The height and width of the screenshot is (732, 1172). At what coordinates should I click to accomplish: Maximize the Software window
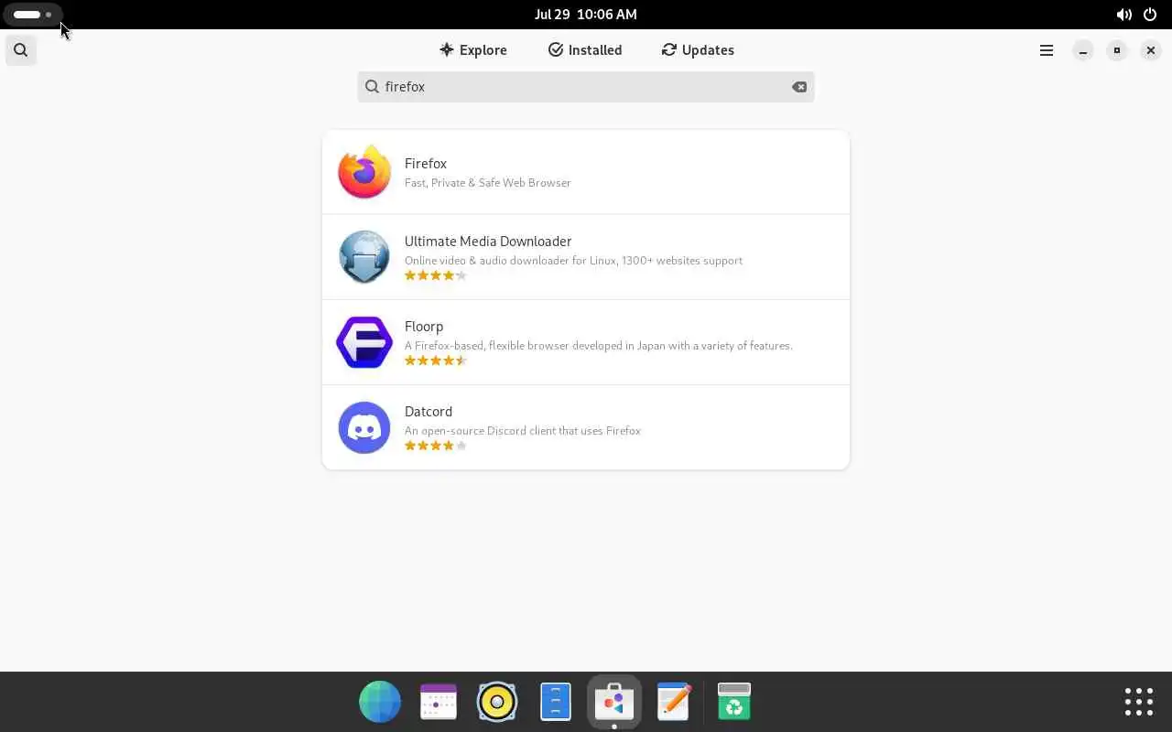(1117, 50)
